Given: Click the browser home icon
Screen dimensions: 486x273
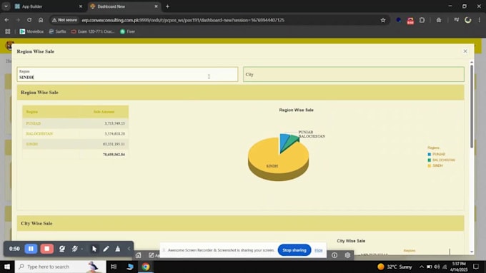Looking at the screenshot, I should point(41,20).
